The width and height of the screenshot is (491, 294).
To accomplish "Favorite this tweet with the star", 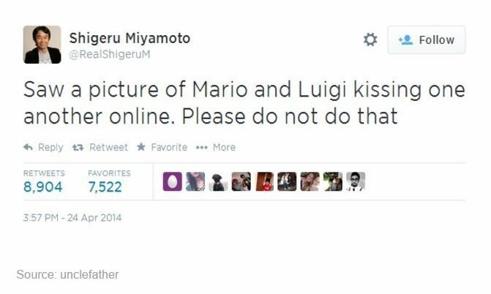I will [x=162, y=147].
